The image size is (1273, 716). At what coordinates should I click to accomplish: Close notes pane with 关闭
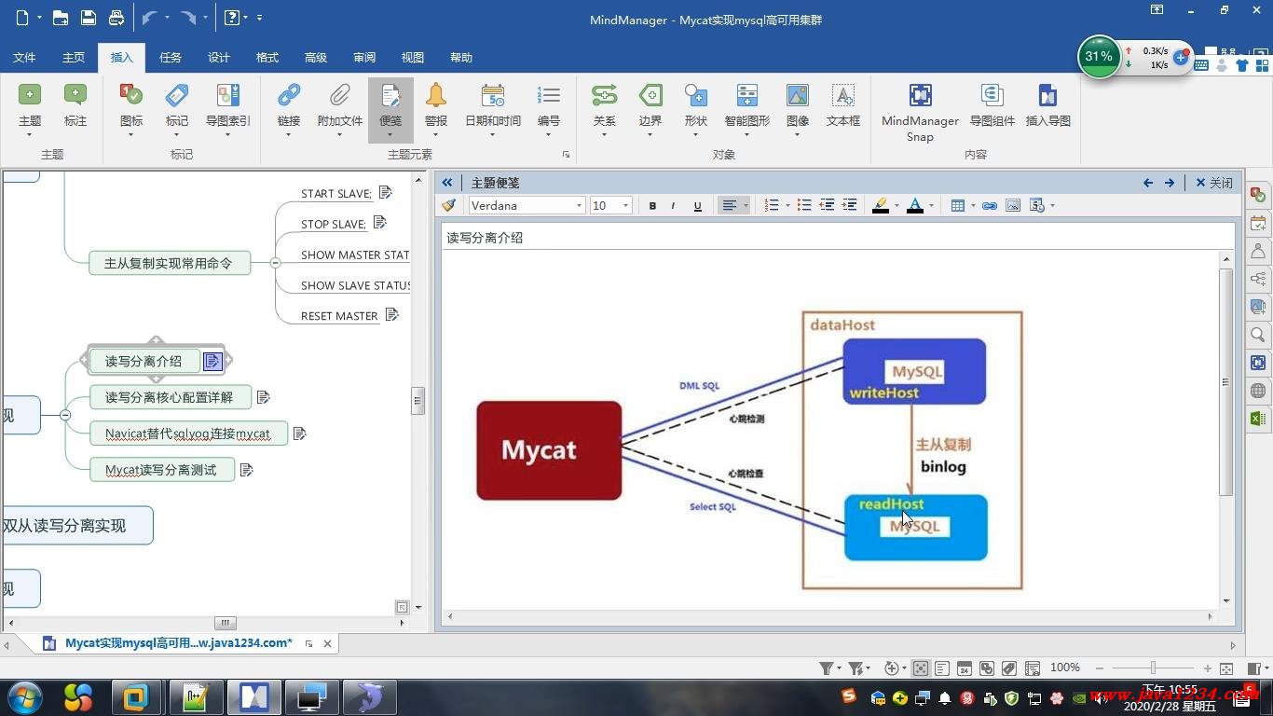pyautogui.click(x=1214, y=183)
